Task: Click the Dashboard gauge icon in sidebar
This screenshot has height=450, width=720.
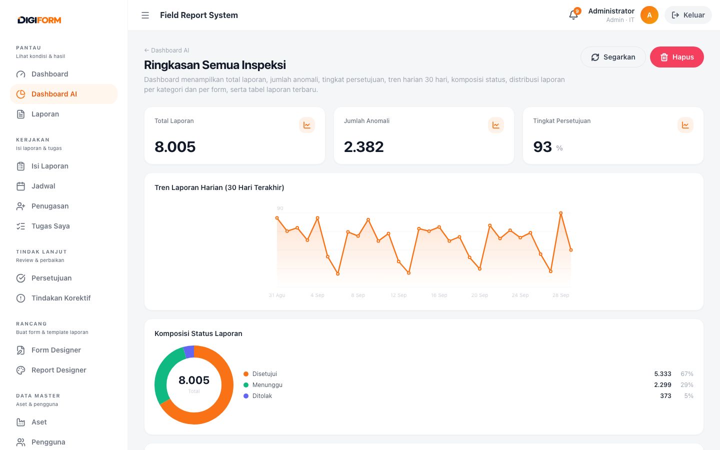Action: pos(20,74)
